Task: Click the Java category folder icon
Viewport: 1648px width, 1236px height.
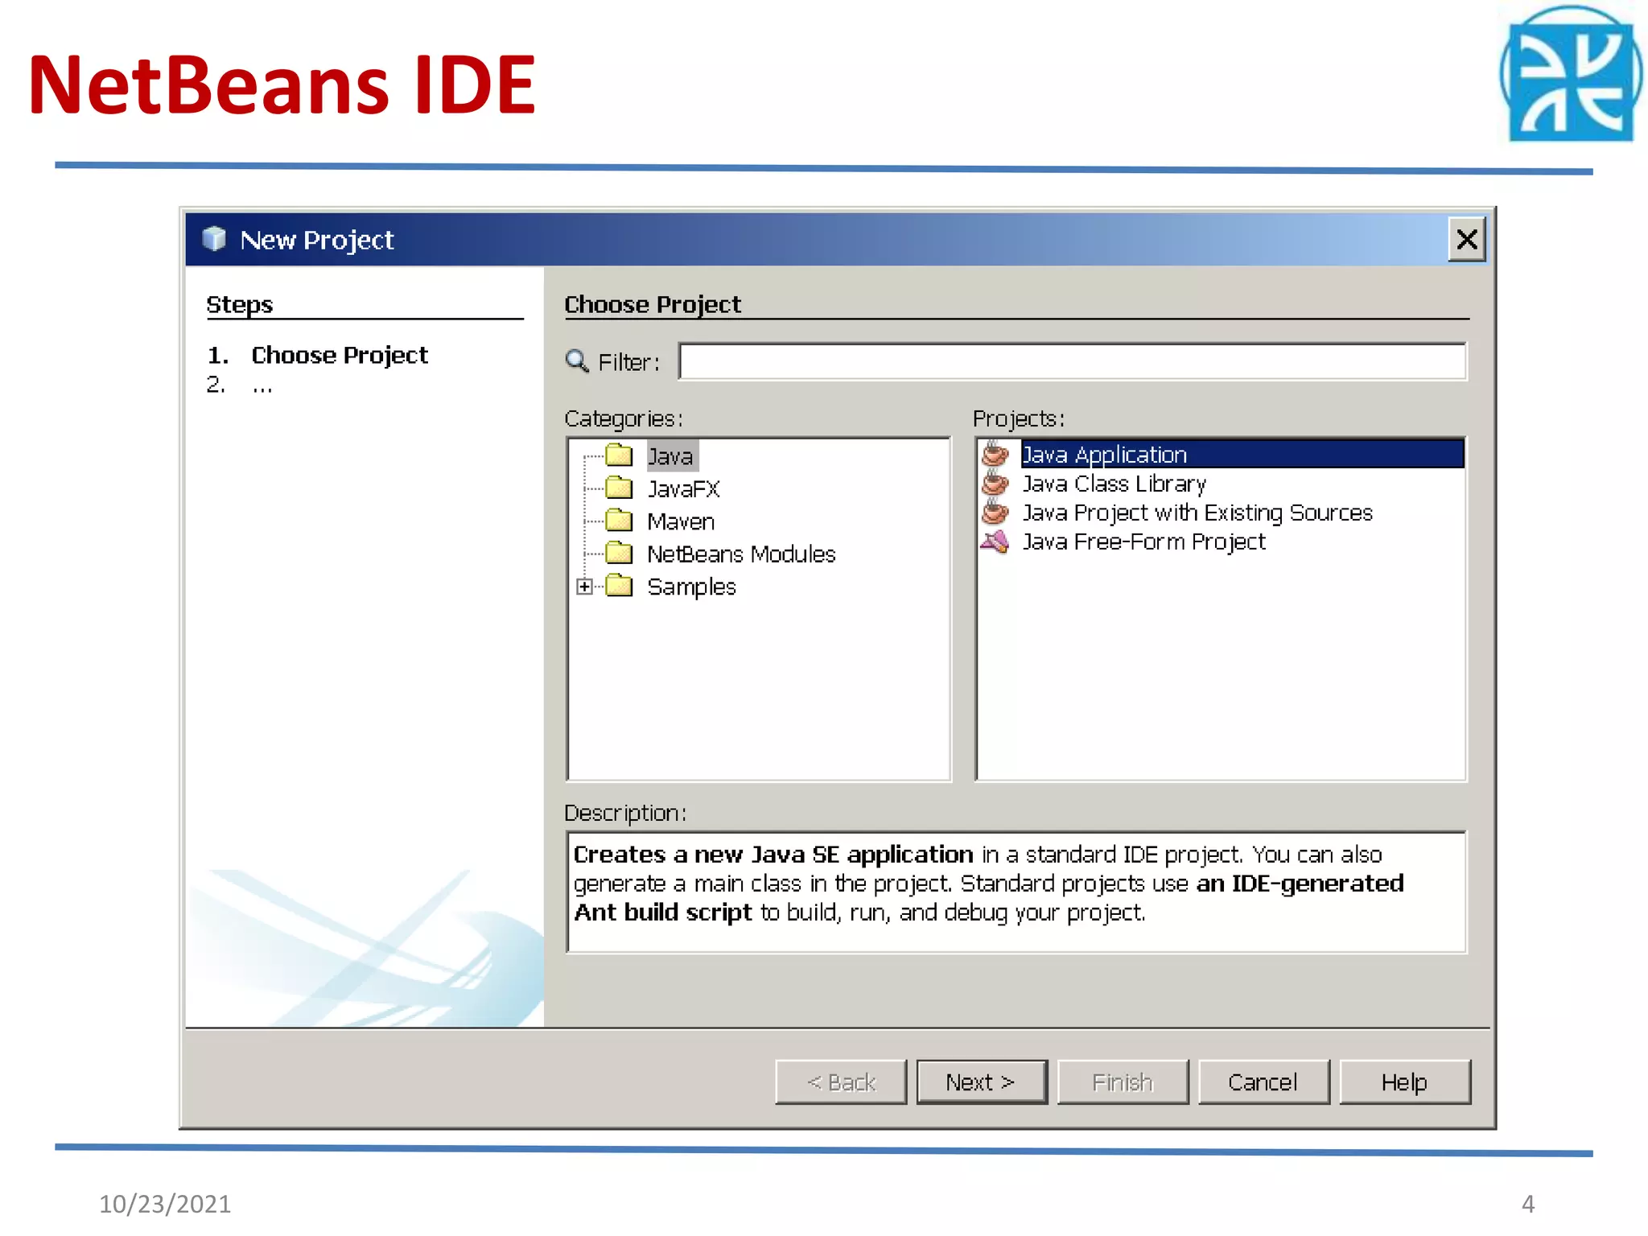Action: pyautogui.click(x=619, y=455)
